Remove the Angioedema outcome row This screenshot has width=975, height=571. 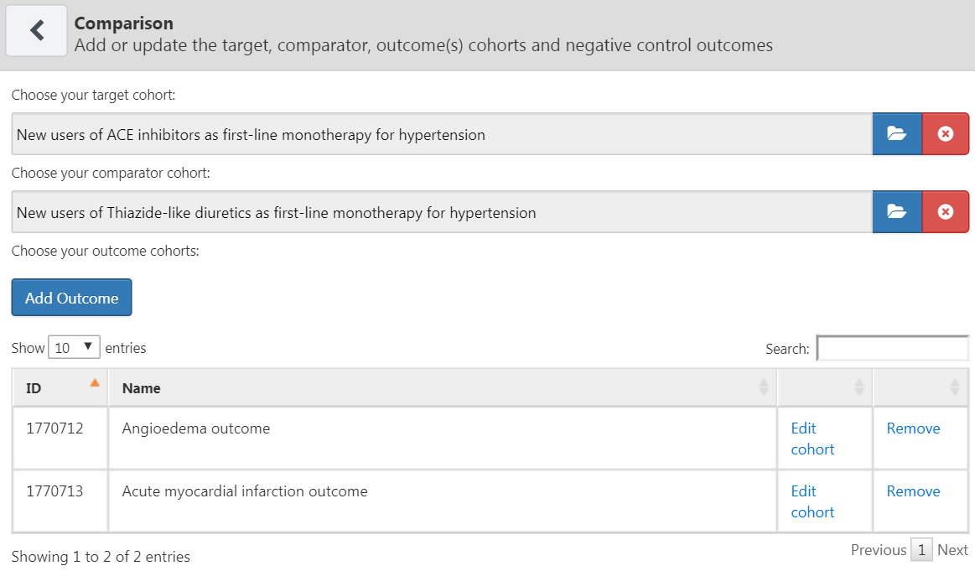click(x=913, y=428)
